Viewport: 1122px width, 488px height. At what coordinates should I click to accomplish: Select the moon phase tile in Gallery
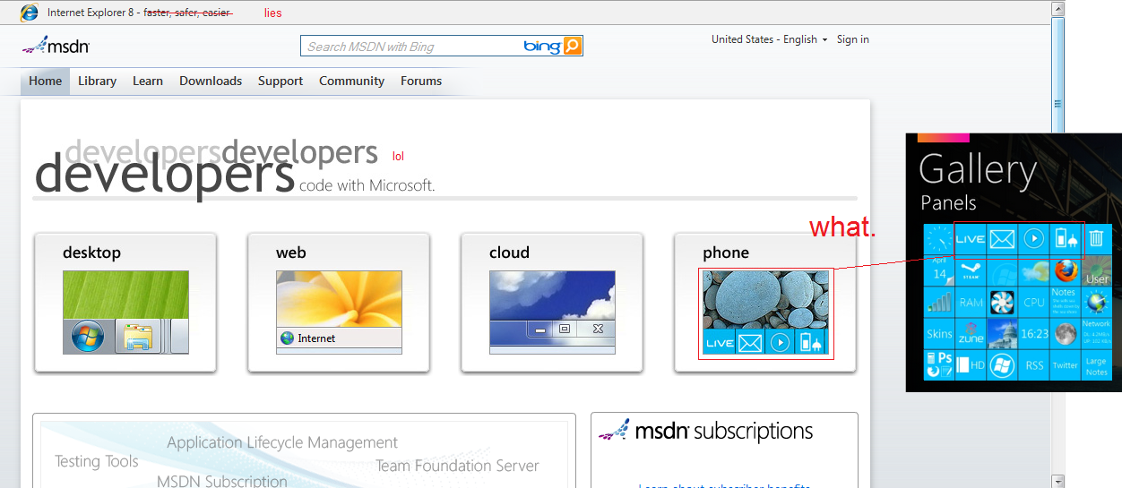1065,333
